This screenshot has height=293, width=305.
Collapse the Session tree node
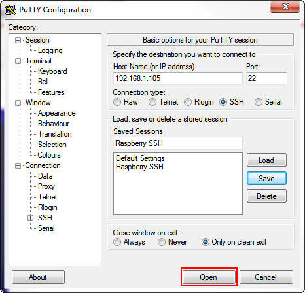coord(18,40)
